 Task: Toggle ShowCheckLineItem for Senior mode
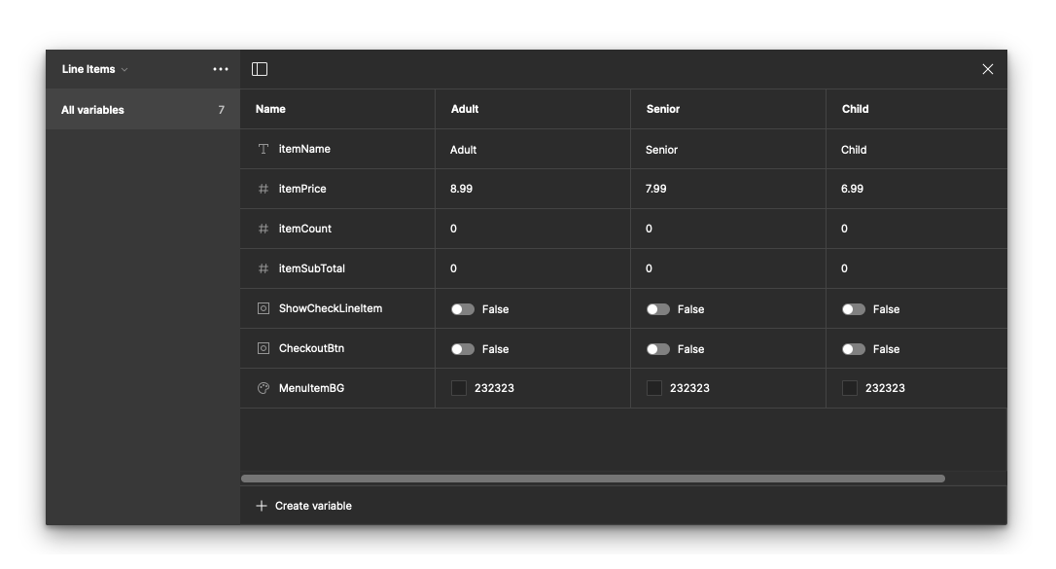tap(658, 309)
